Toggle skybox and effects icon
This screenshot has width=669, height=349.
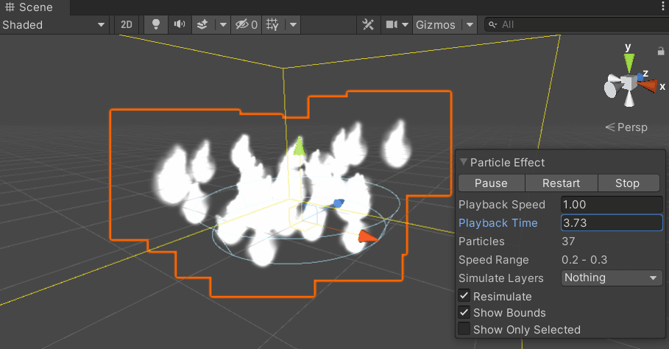202,25
